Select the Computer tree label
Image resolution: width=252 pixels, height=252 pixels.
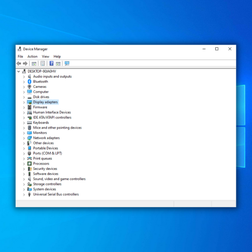click(41, 92)
